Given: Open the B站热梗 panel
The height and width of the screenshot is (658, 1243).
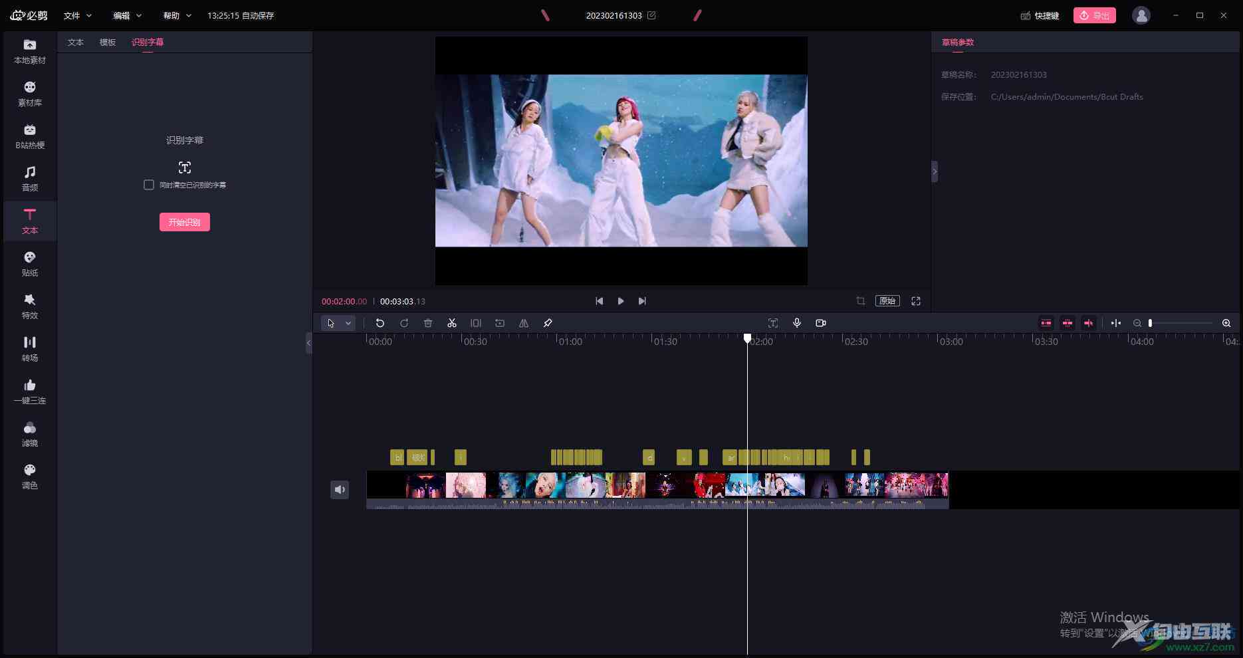Looking at the screenshot, I should (x=30, y=136).
